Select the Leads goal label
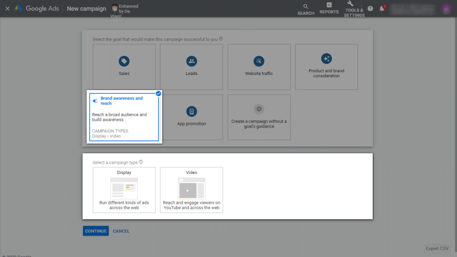Screen dimensions: 457x257 click(x=191, y=74)
